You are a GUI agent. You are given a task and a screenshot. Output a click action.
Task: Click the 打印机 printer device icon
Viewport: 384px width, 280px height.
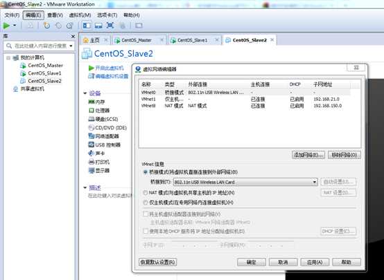coord(91,162)
